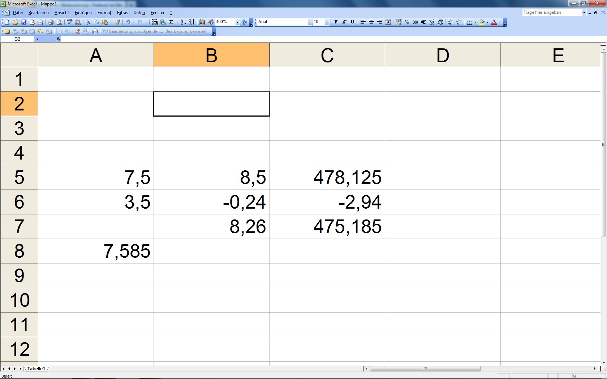Expand the Arial font name dropdown
This screenshot has width=607, height=379.
click(310, 22)
